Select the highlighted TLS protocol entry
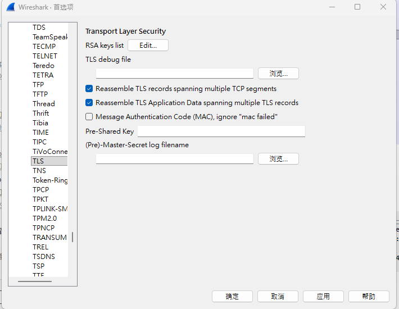 [x=49, y=161]
